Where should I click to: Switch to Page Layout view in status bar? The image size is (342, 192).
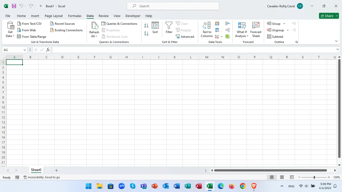282,177
